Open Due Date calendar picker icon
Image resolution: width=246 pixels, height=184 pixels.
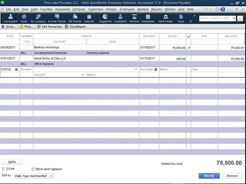pyautogui.click(x=156, y=69)
